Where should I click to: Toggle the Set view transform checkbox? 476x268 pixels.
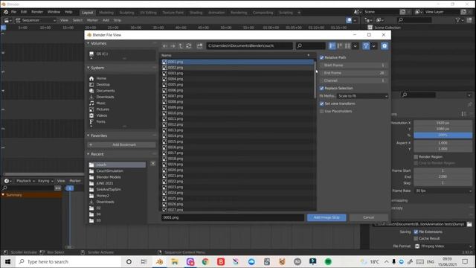[322, 103]
